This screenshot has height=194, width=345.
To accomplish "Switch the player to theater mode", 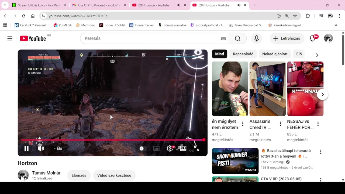I will click(183, 148).
